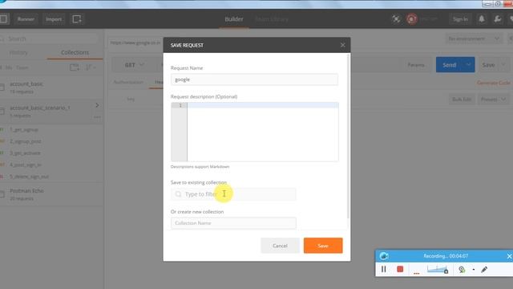The height and width of the screenshot is (289, 513).
Task: Open the Postman Echo collection
Action: (51, 194)
